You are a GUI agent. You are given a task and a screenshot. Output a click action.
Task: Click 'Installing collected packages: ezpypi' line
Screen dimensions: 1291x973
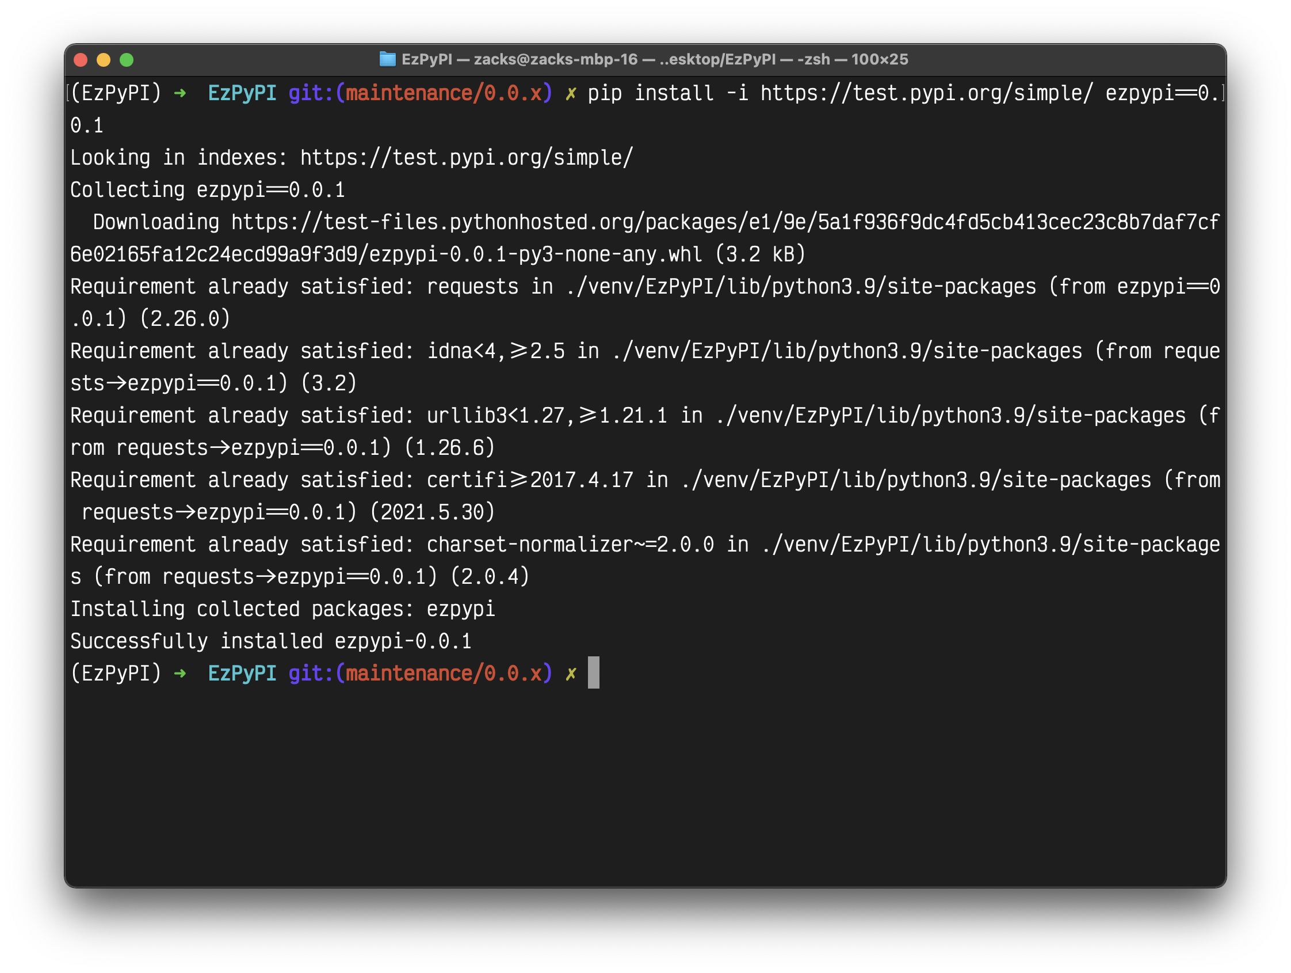pos(282,609)
